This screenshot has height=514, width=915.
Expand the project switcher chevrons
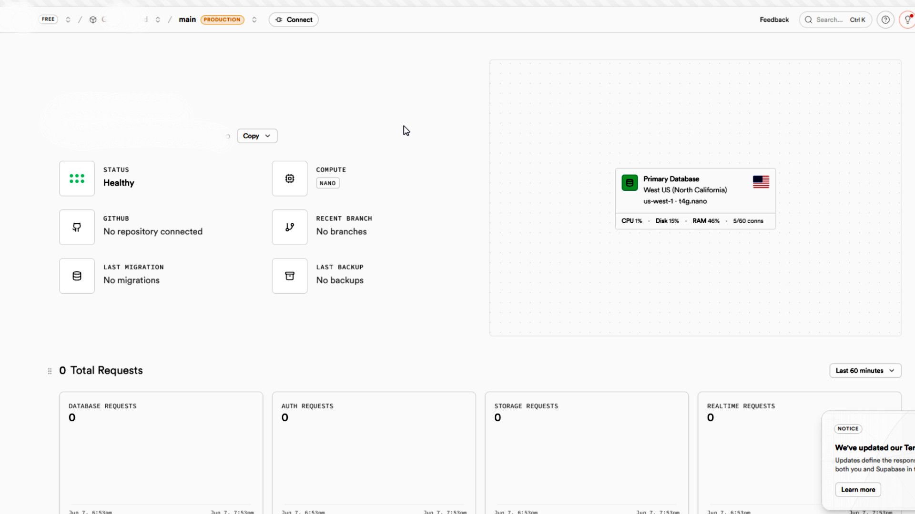pos(158,20)
